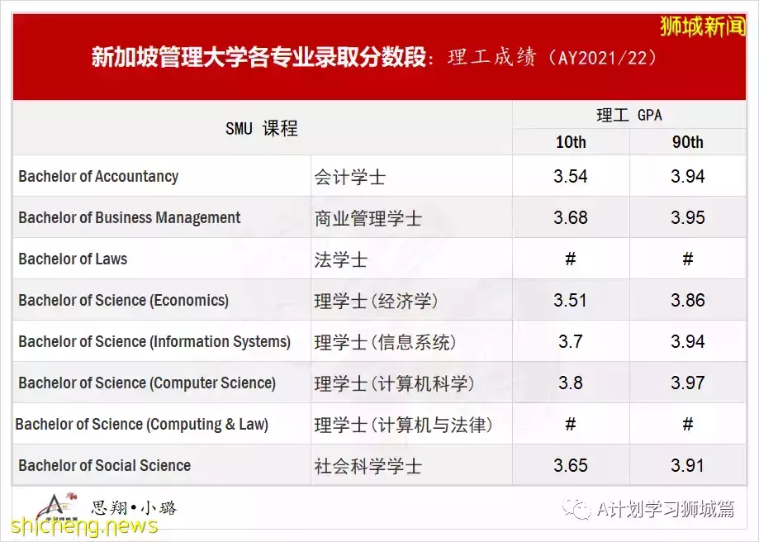The width and height of the screenshot is (759, 542).
Task: Select Information Systems 10th value 3.7
Action: pyautogui.click(x=570, y=341)
